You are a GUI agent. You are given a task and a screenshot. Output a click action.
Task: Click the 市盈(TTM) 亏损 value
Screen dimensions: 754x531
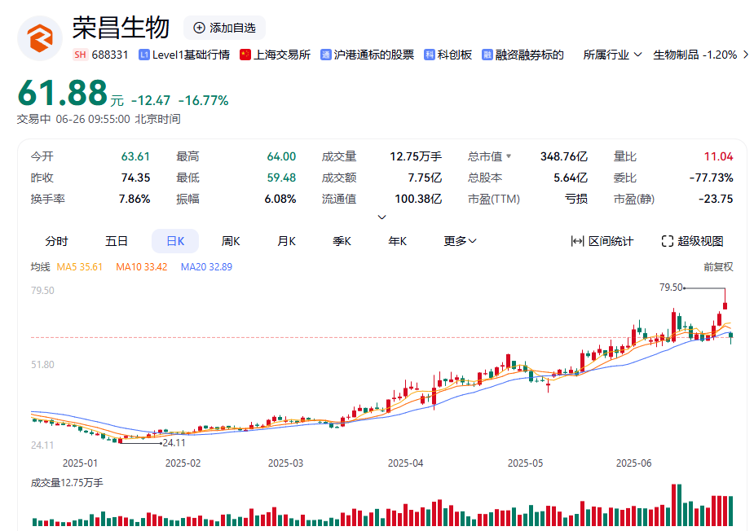pos(576,199)
